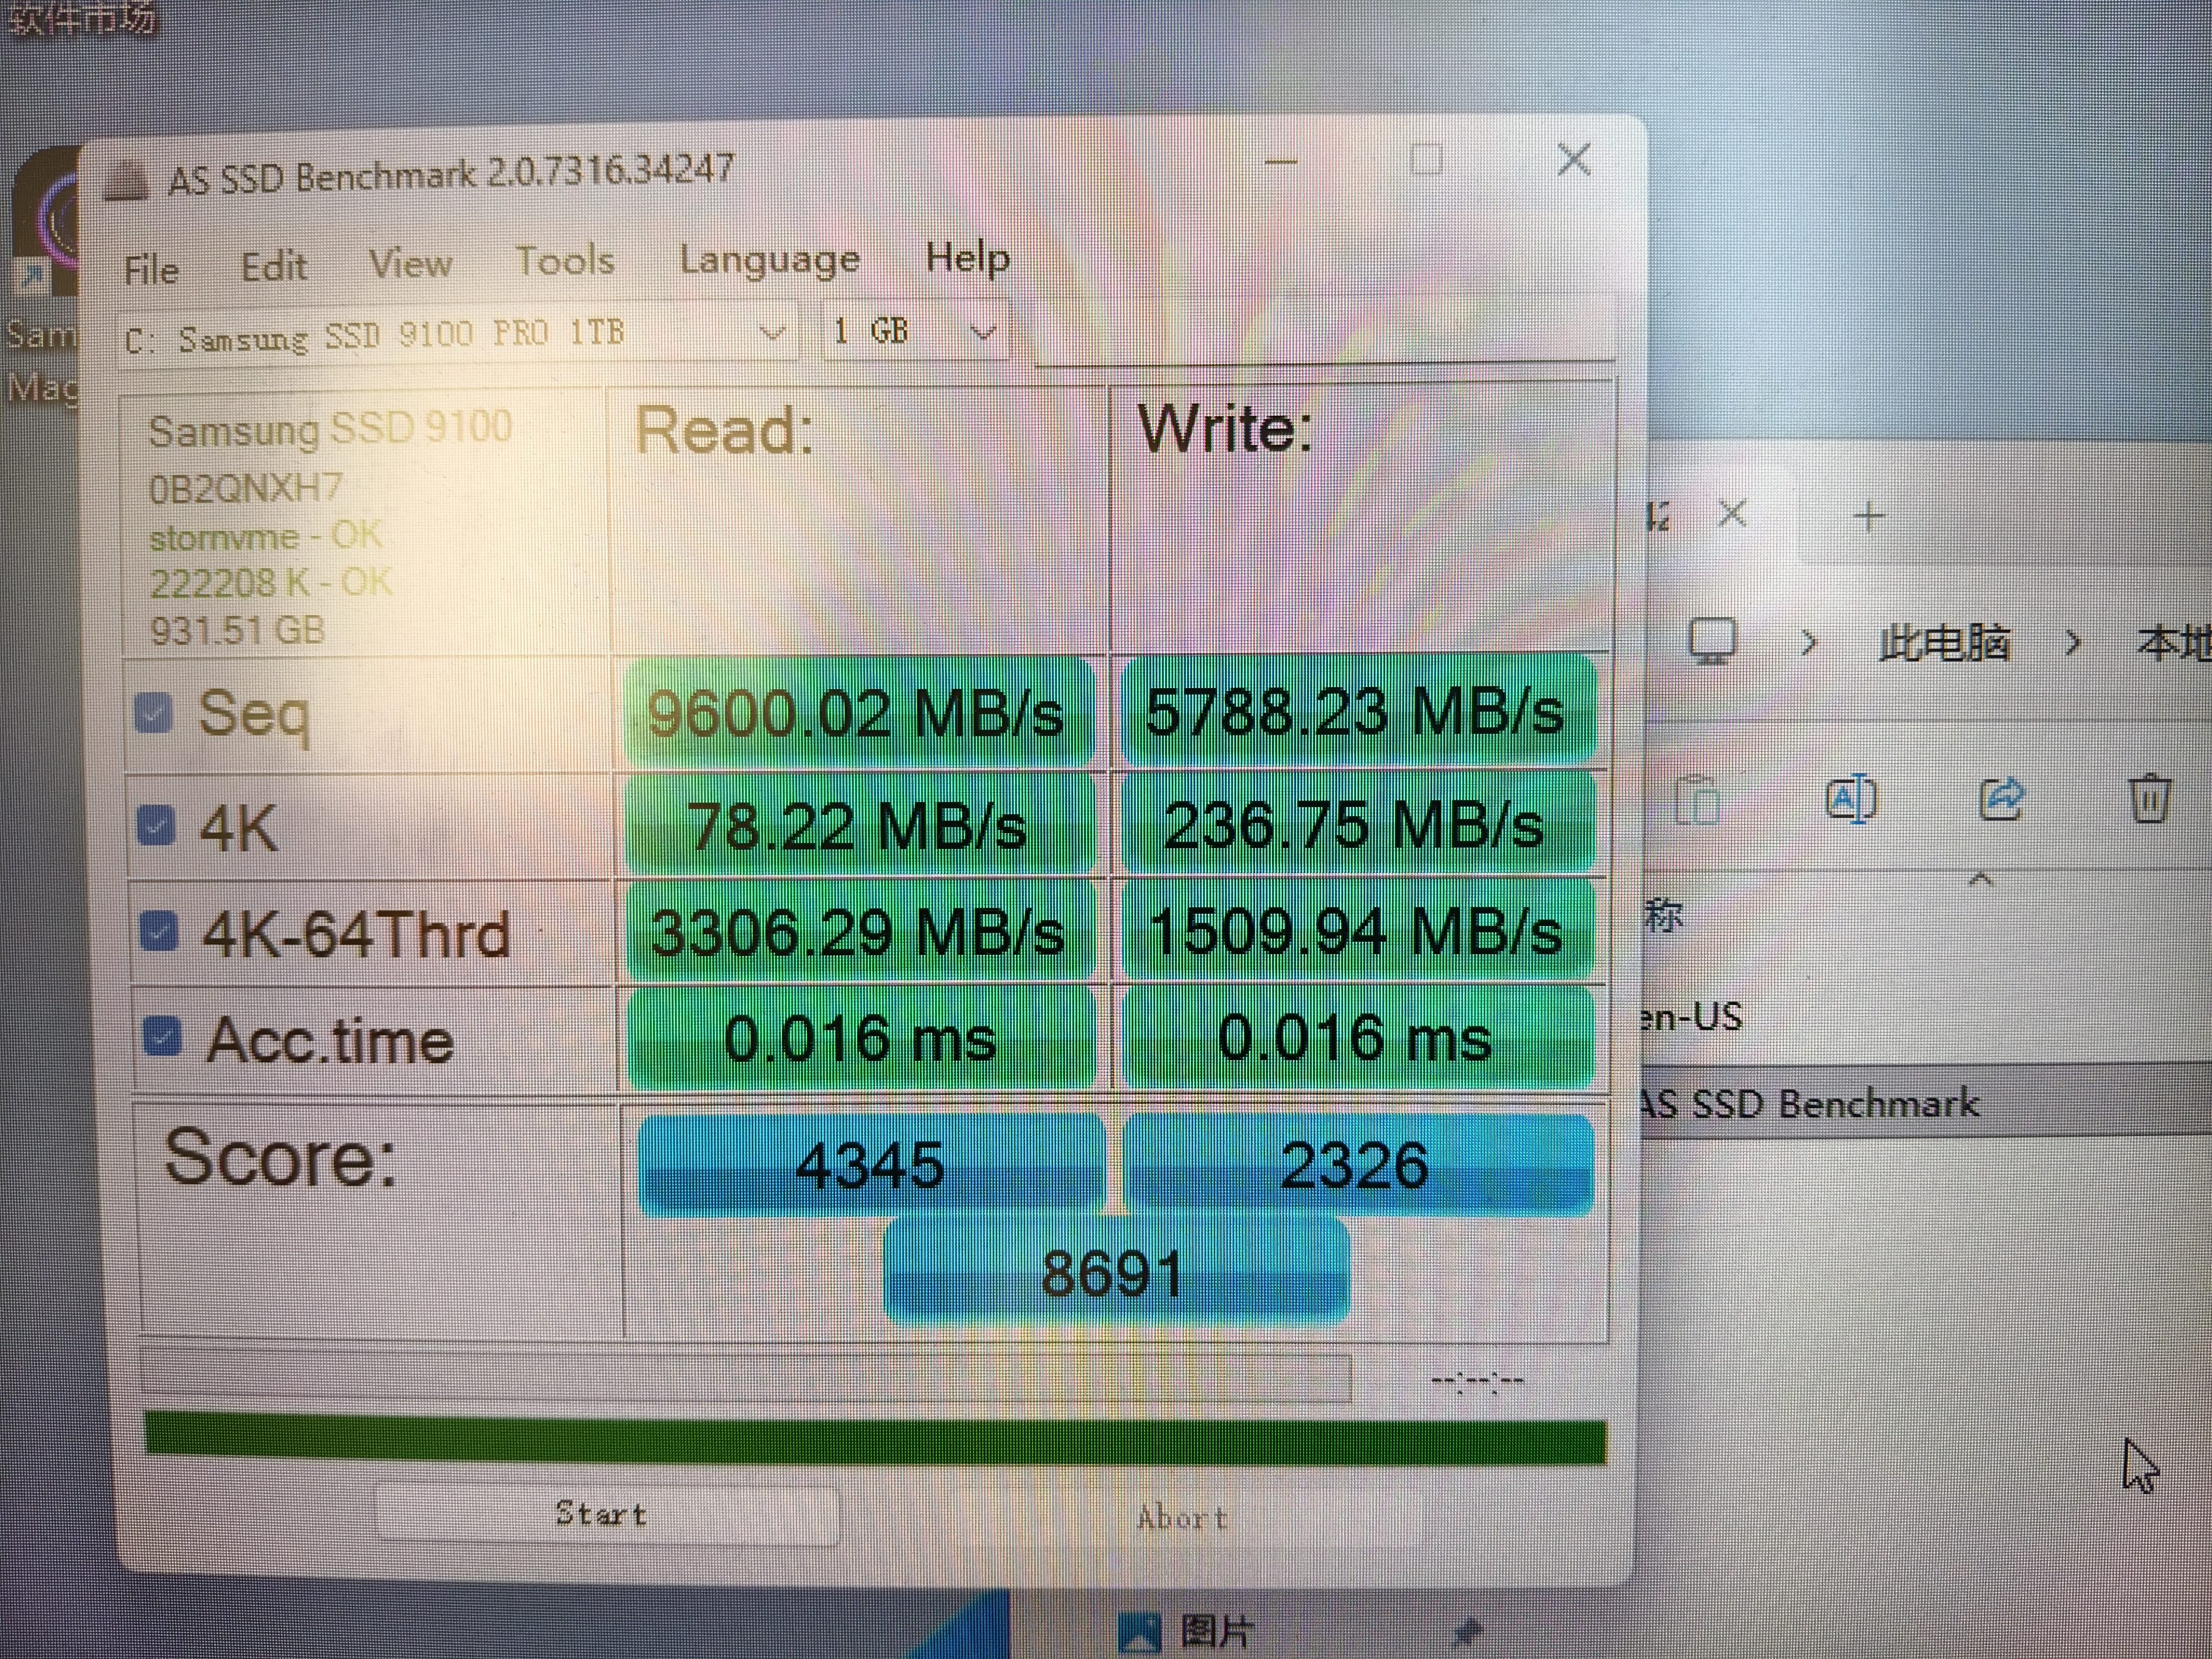Open the View menu
2212x1659 pixels.
point(410,264)
